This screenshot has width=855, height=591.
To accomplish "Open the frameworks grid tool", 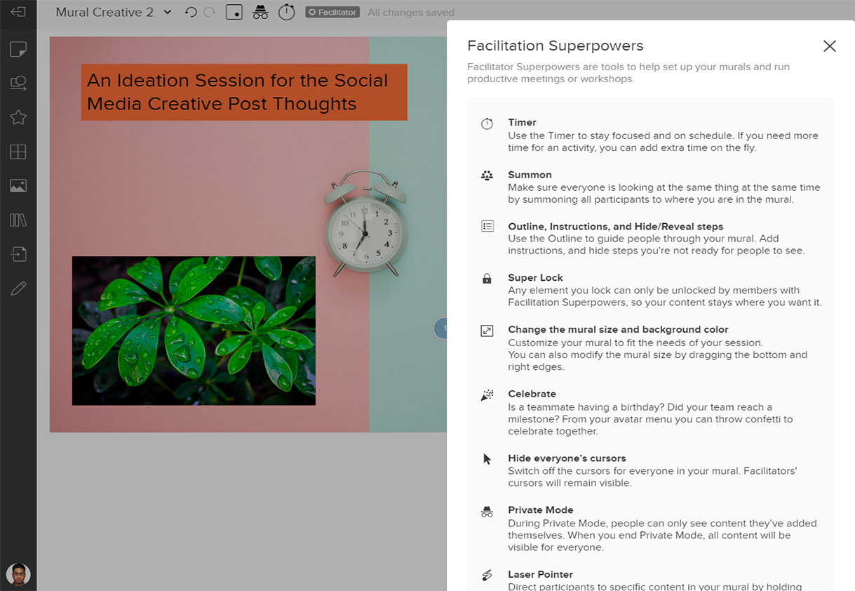I will 18,152.
